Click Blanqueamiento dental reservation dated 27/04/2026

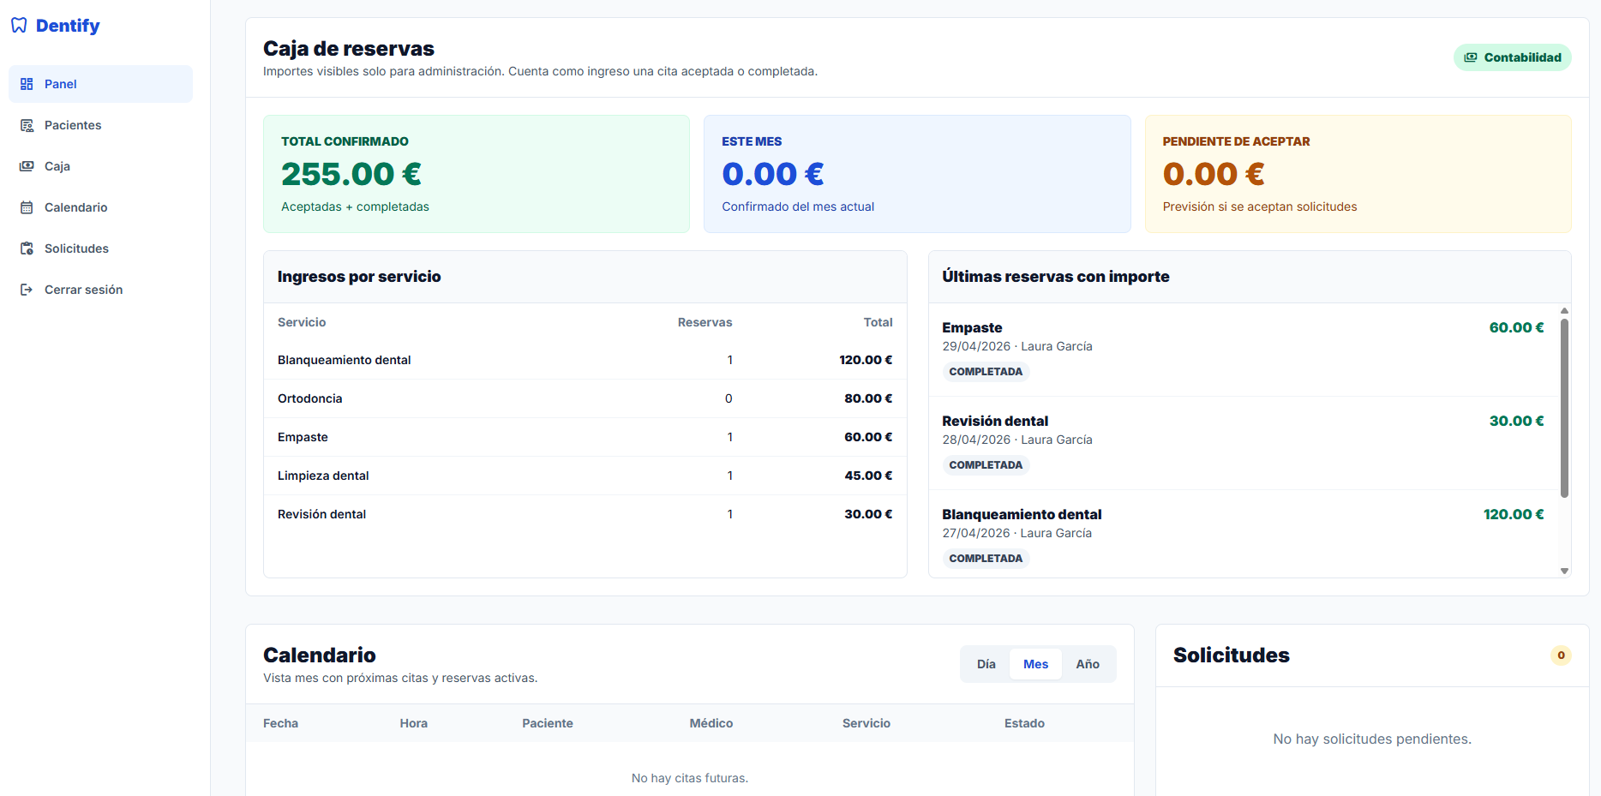click(x=1243, y=534)
